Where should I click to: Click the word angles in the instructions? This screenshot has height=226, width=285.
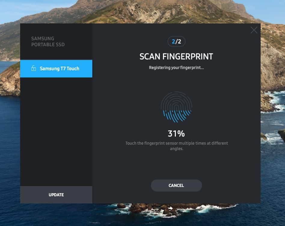pyautogui.click(x=176, y=149)
